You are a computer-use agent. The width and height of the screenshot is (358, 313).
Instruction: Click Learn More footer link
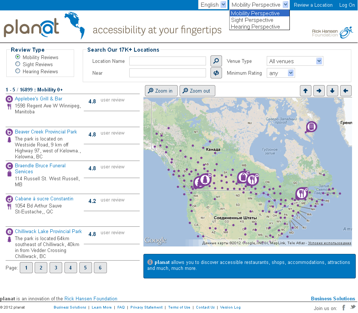pos(102,307)
